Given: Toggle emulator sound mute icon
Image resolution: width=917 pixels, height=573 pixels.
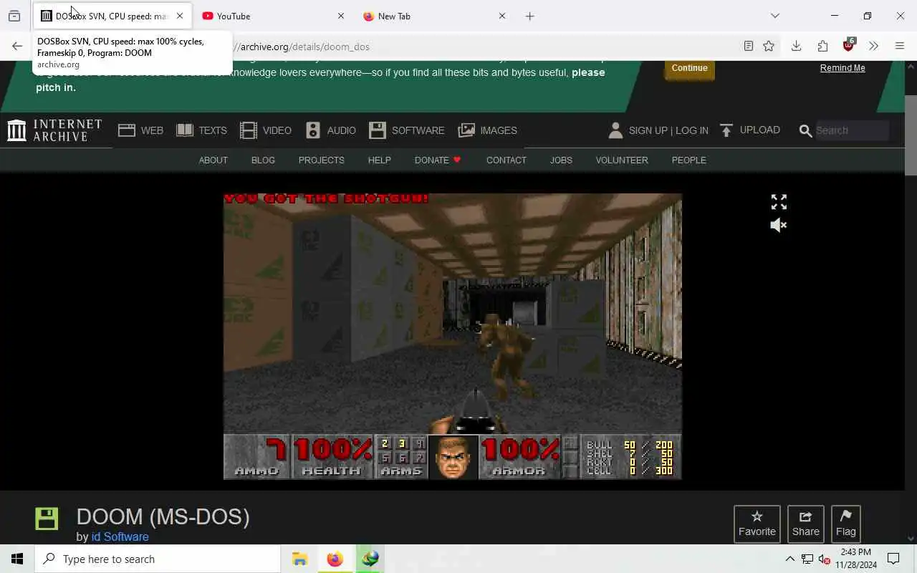Looking at the screenshot, I should pos(779,225).
